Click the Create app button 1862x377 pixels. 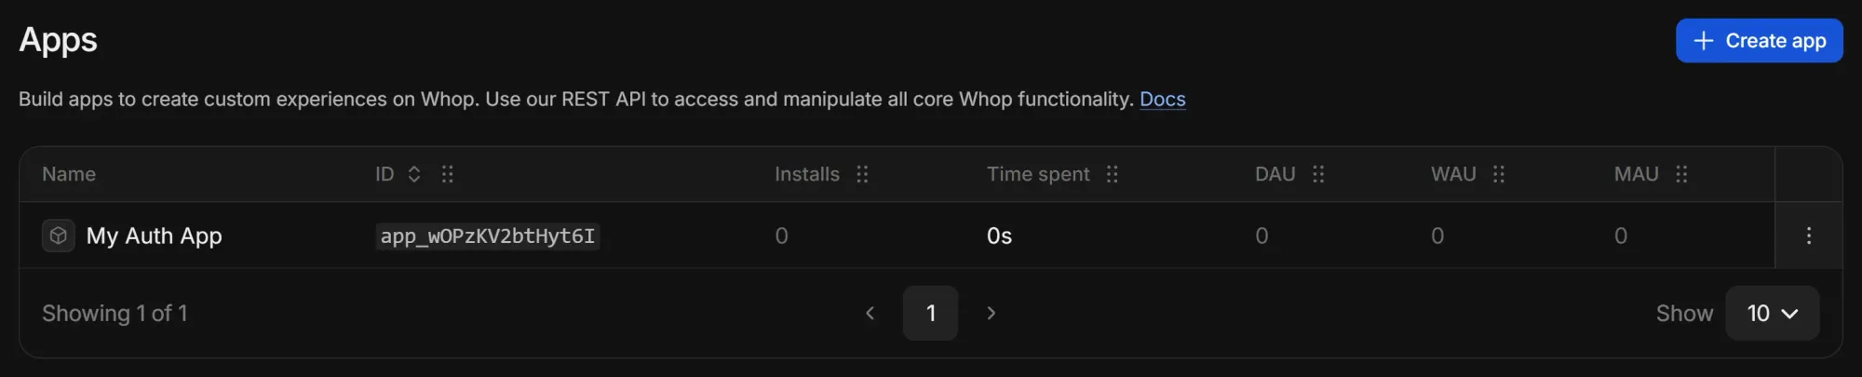point(1758,41)
